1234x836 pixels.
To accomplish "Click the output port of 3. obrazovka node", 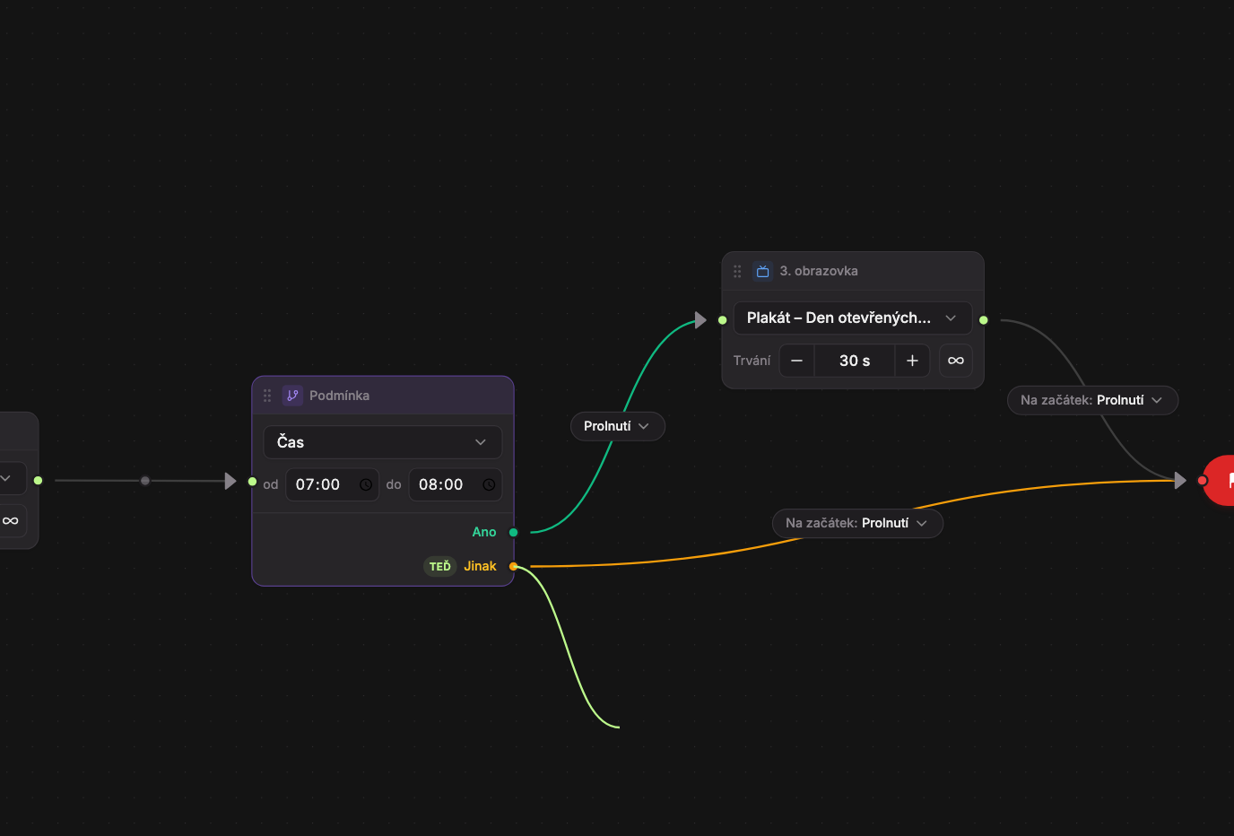I will [x=984, y=320].
